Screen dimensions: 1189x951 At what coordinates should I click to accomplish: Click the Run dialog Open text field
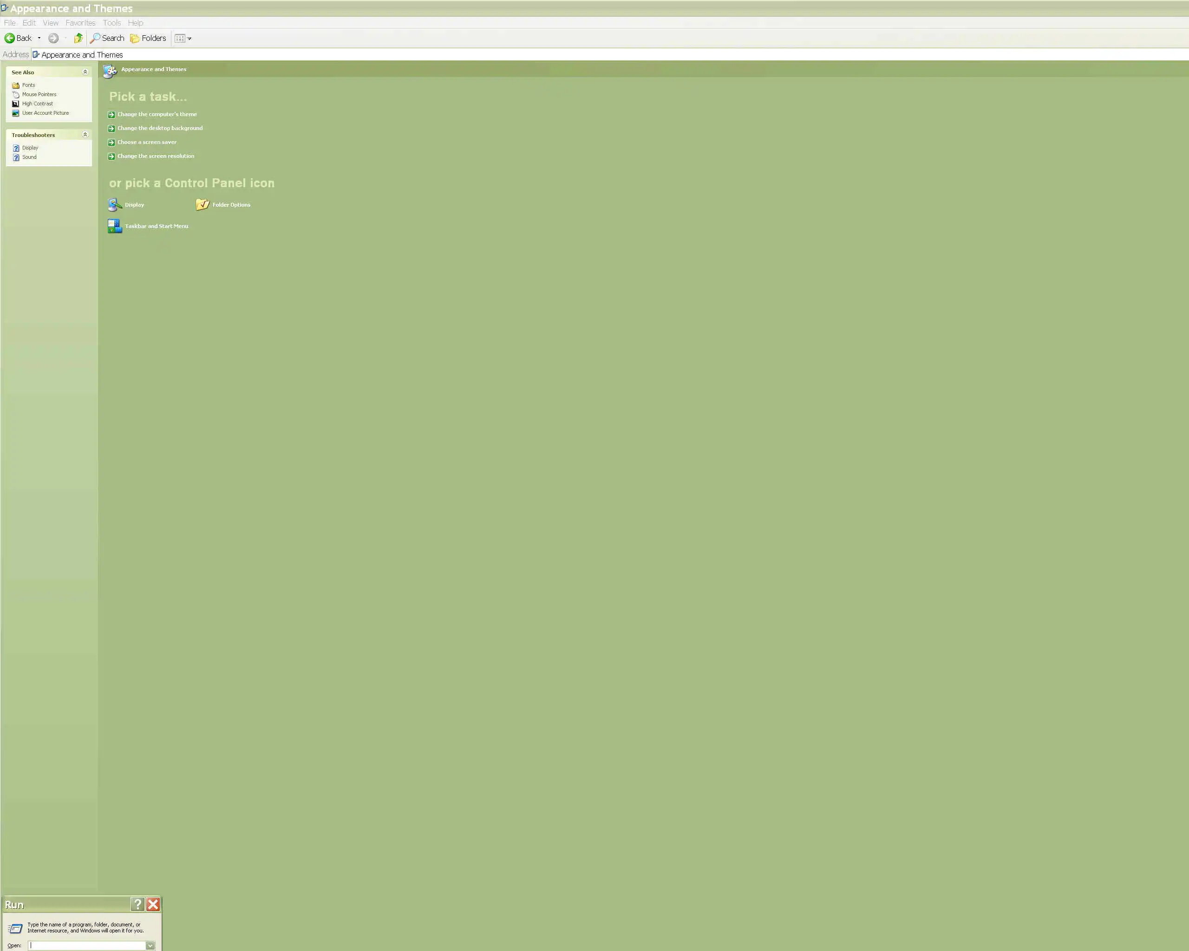point(87,945)
